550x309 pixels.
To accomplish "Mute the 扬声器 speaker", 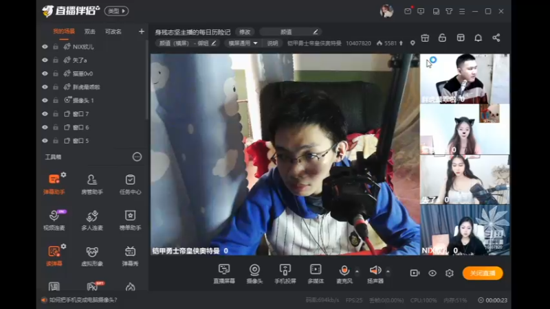I will (375, 273).
